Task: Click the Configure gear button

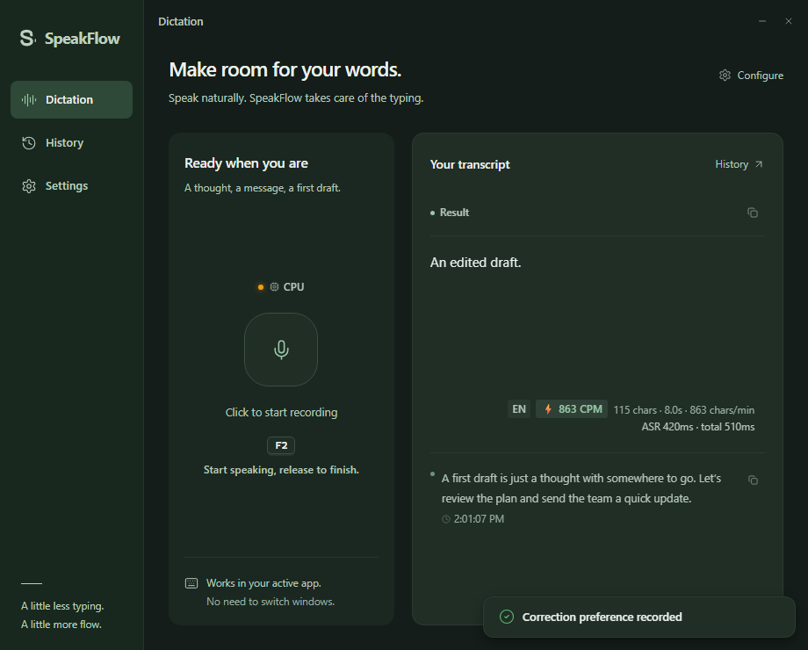Action: click(x=751, y=76)
